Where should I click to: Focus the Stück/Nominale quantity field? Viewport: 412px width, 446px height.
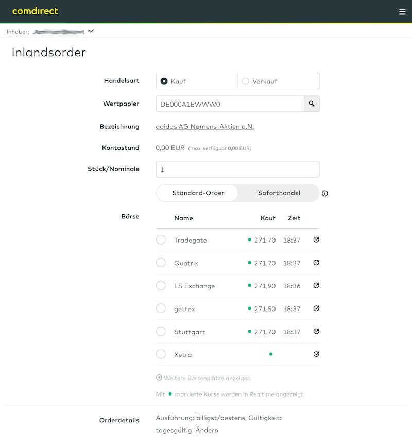237,169
